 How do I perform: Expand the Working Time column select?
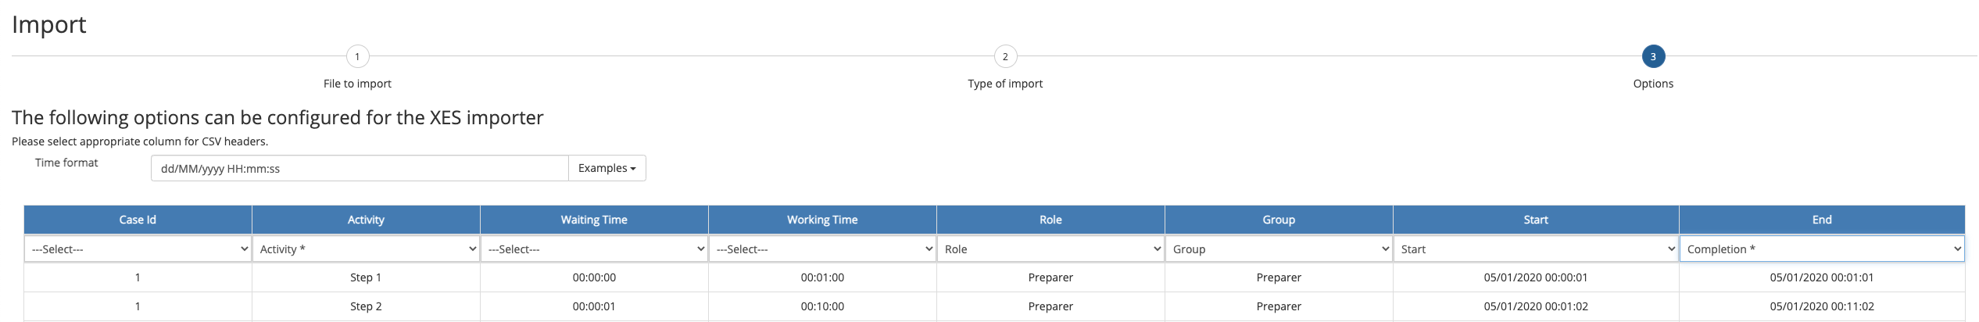(x=822, y=249)
